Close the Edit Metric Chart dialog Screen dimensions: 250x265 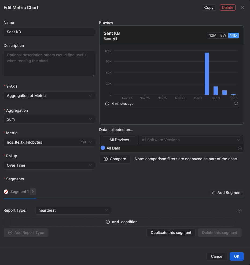coord(243,8)
